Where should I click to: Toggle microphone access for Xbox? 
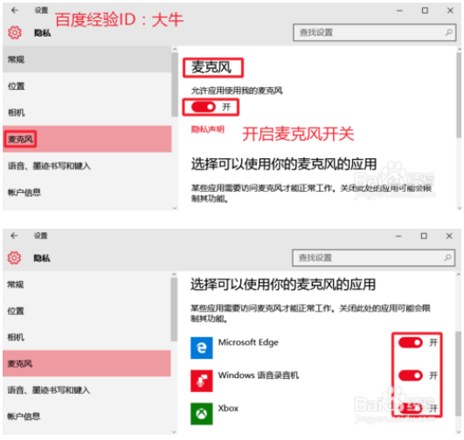(x=411, y=409)
